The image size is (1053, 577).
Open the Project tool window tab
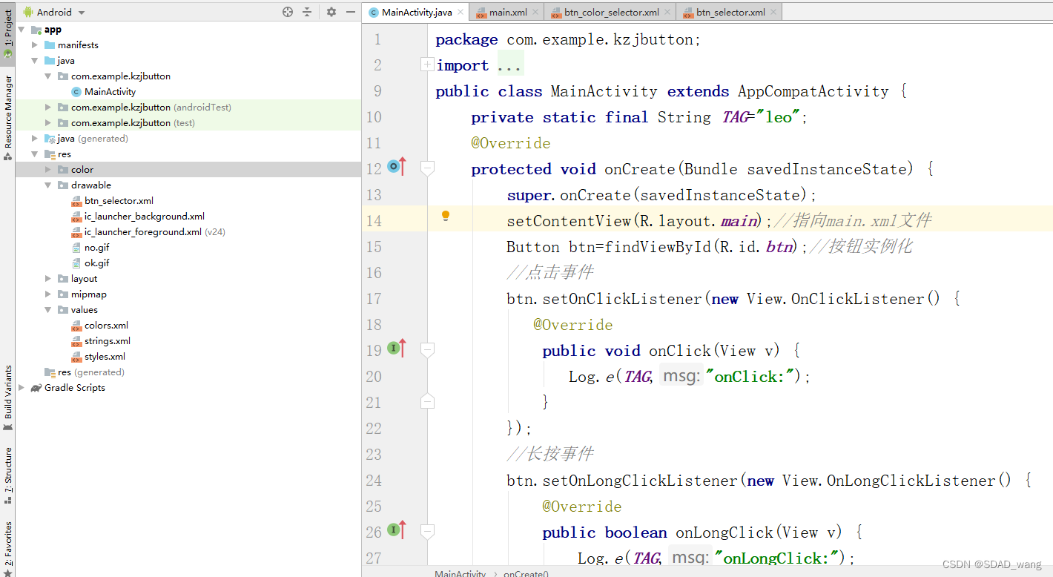pos(7,33)
